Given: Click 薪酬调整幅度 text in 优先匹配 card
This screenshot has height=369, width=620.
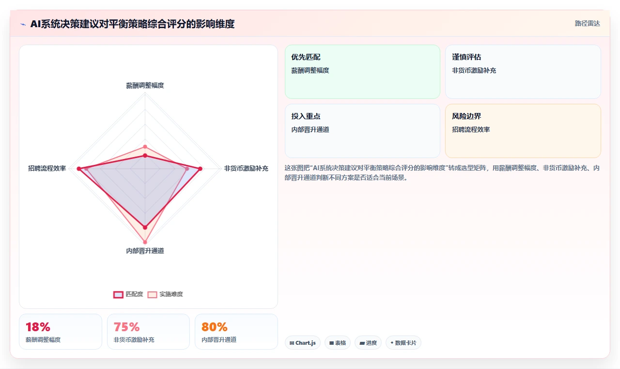Looking at the screenshot, I should tap(310, 70).
